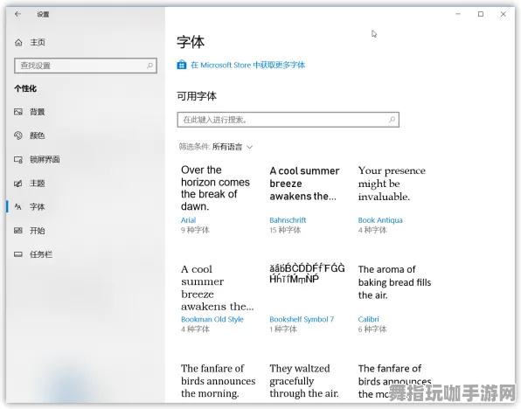Click Bahnschrift preview "A cool summer breeze"
This screenshot has width=521, height=409.
click(304, 184)
